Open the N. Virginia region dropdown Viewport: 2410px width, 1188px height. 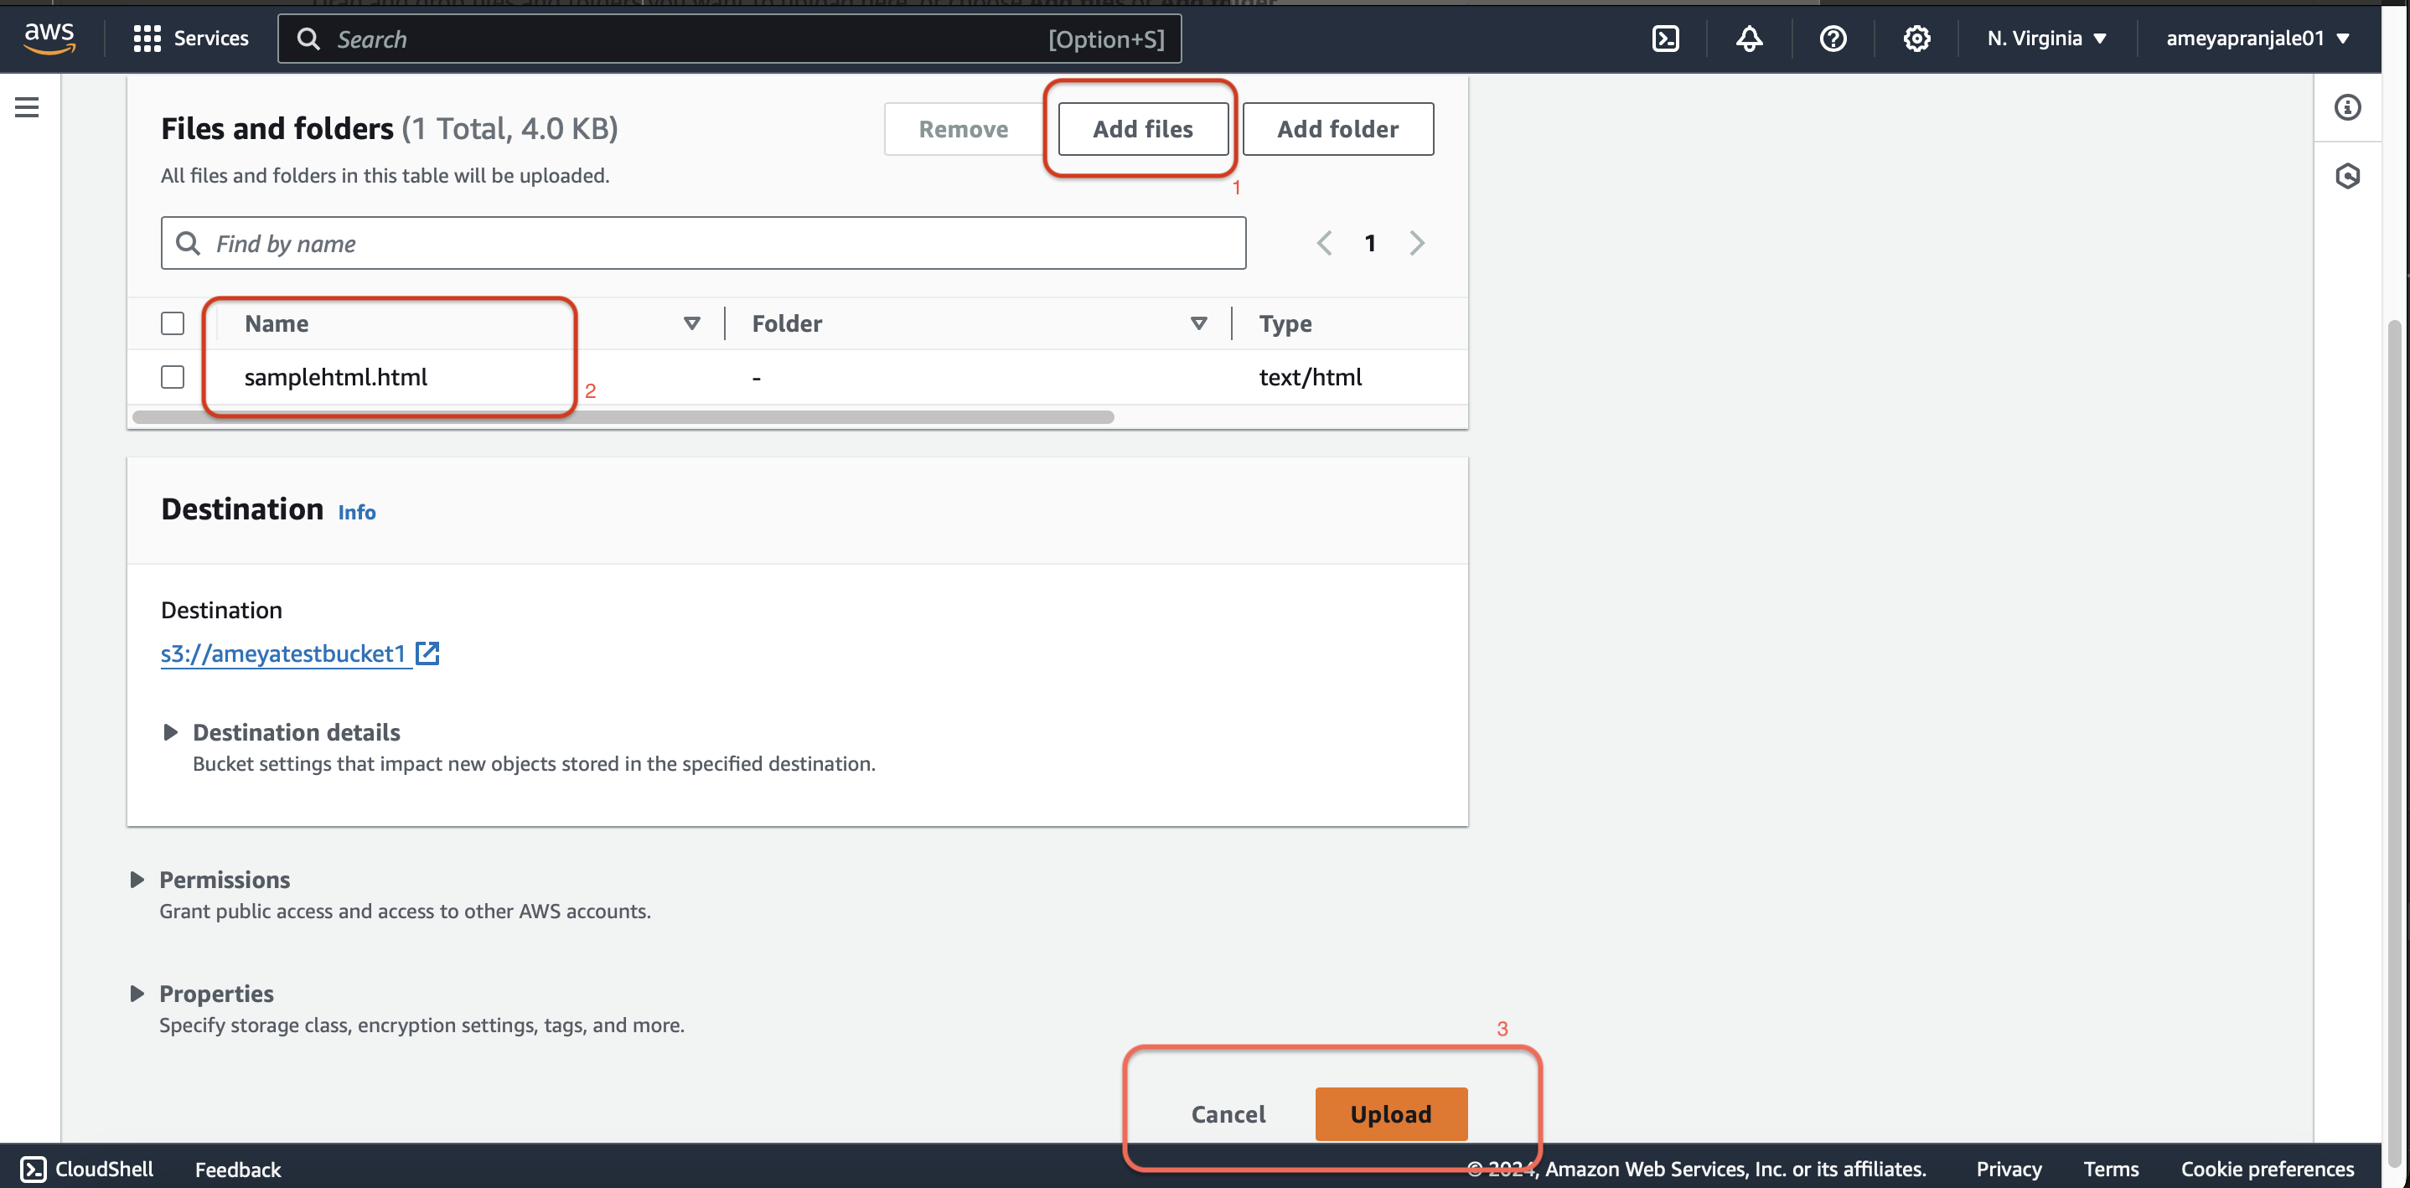(2047, 39)
